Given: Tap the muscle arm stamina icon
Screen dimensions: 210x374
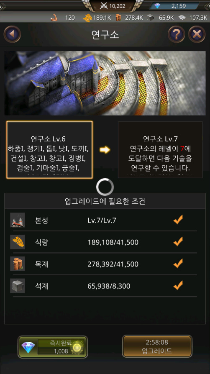Looking at the screenshot, I should tap(54, 18).
